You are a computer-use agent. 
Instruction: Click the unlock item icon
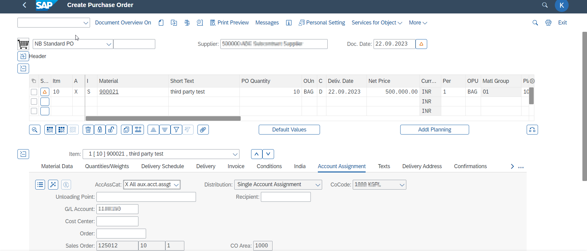[x=111, y=130]
